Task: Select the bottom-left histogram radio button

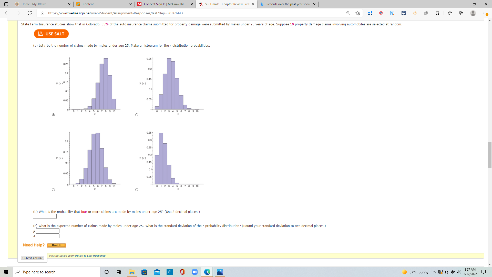Action: click(53, 190)
